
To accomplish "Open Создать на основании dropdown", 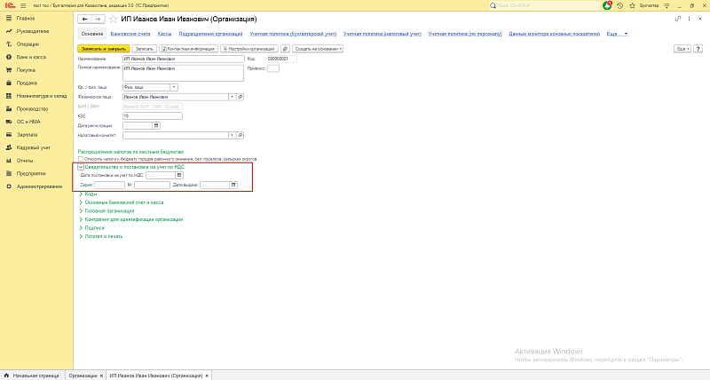I will pyautogui.click(x=318, y=48).
